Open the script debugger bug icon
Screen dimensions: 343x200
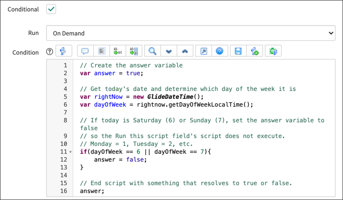(273, 51)
